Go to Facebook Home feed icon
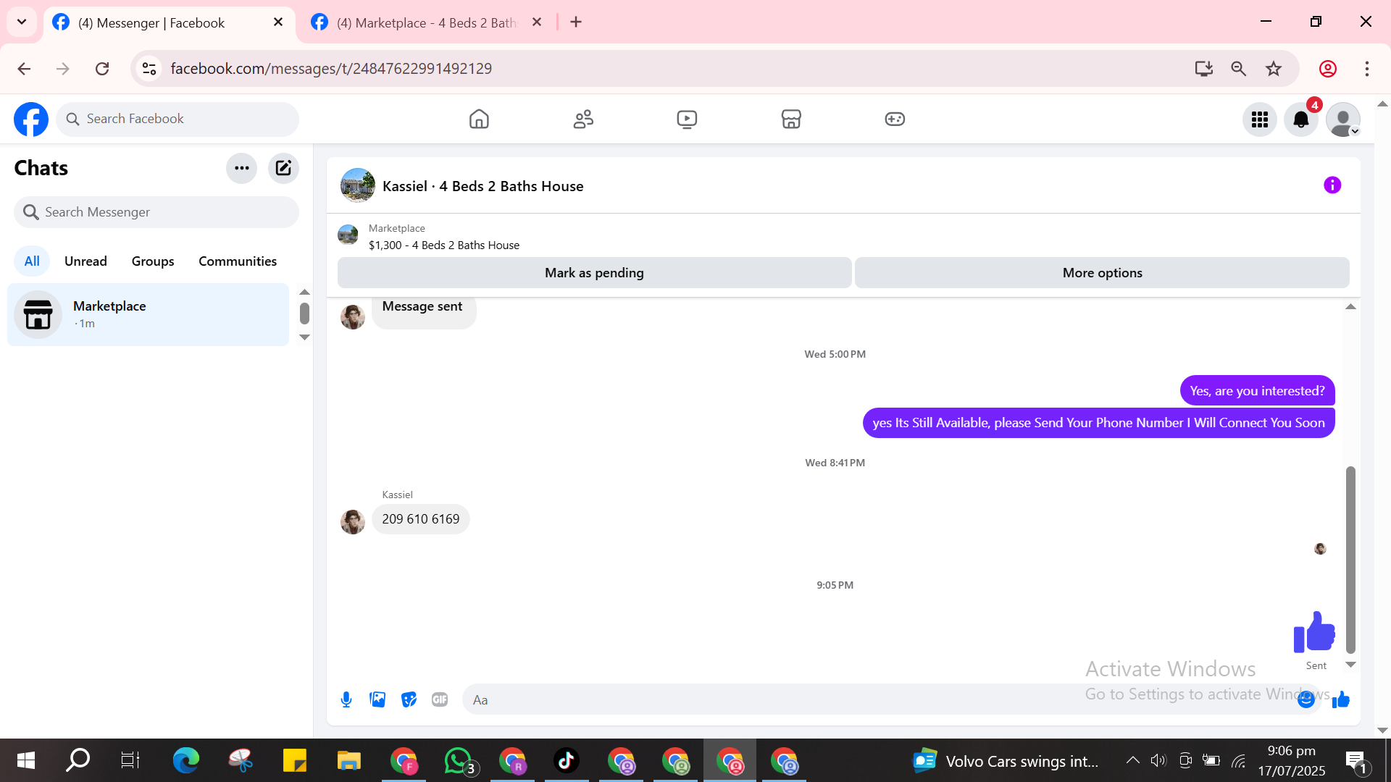The width and height of the screenshot is (1391, 782). [x=479, y=119]
